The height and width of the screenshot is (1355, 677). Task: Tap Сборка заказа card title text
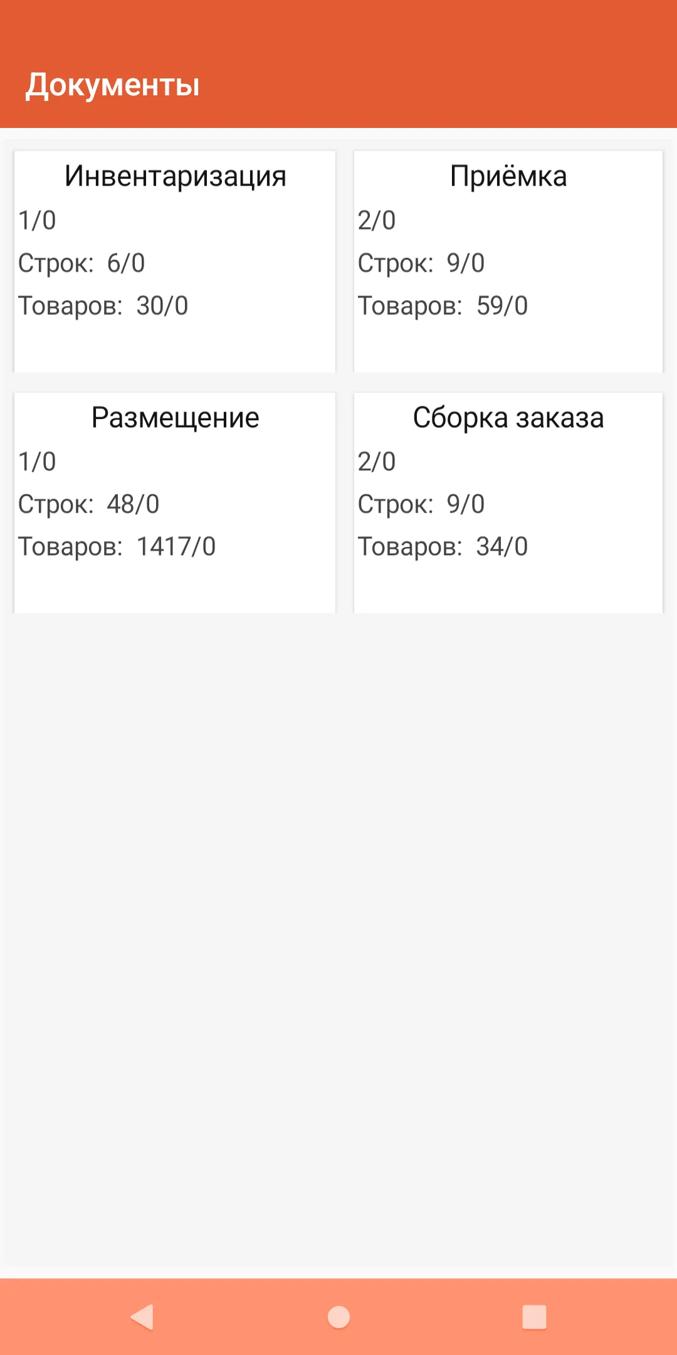[508, 418]
